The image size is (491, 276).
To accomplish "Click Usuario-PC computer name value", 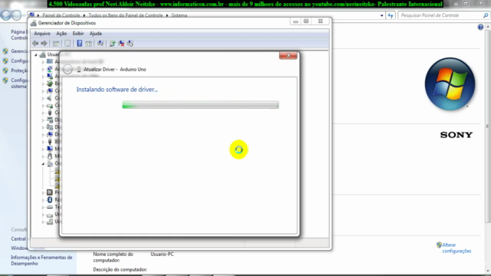I will click(x=162, y=255).
